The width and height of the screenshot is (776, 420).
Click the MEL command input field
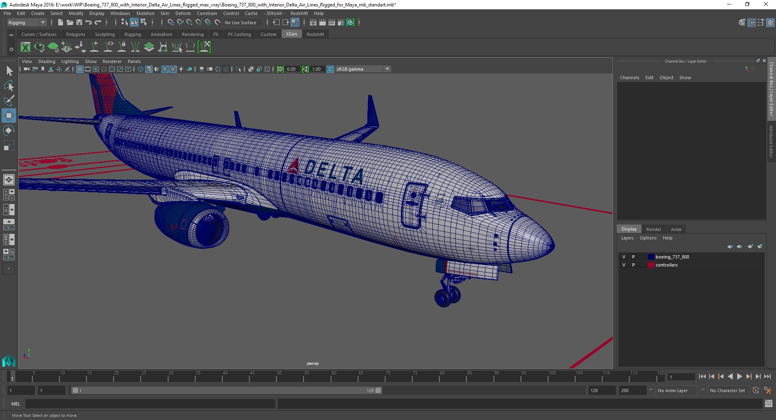pyautogui.click(x=150, y=403)
